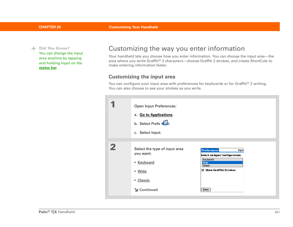Image resolution: width=293 pixels, height=227 pixels.
Task: Click the page number 551
Action: 277,212
